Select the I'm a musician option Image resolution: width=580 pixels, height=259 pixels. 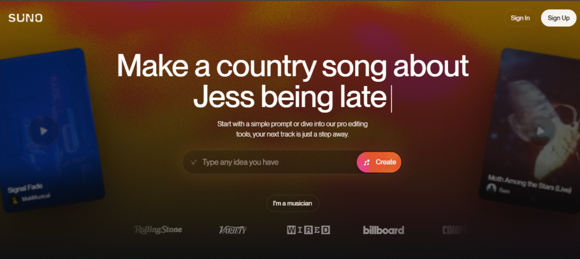(292, 203)
